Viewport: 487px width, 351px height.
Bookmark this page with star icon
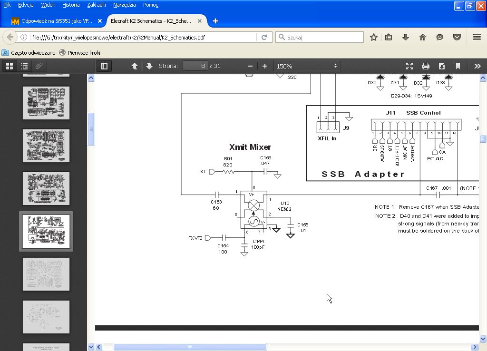[x=374, y=37]
